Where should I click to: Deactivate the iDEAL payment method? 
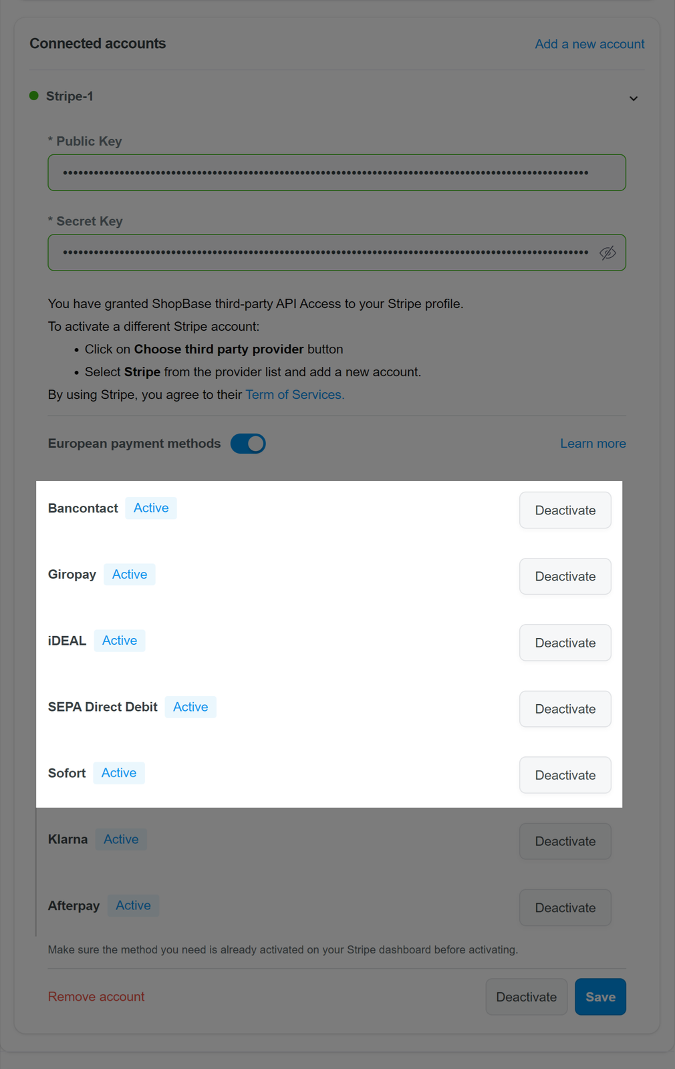click(x=565, y=643)
